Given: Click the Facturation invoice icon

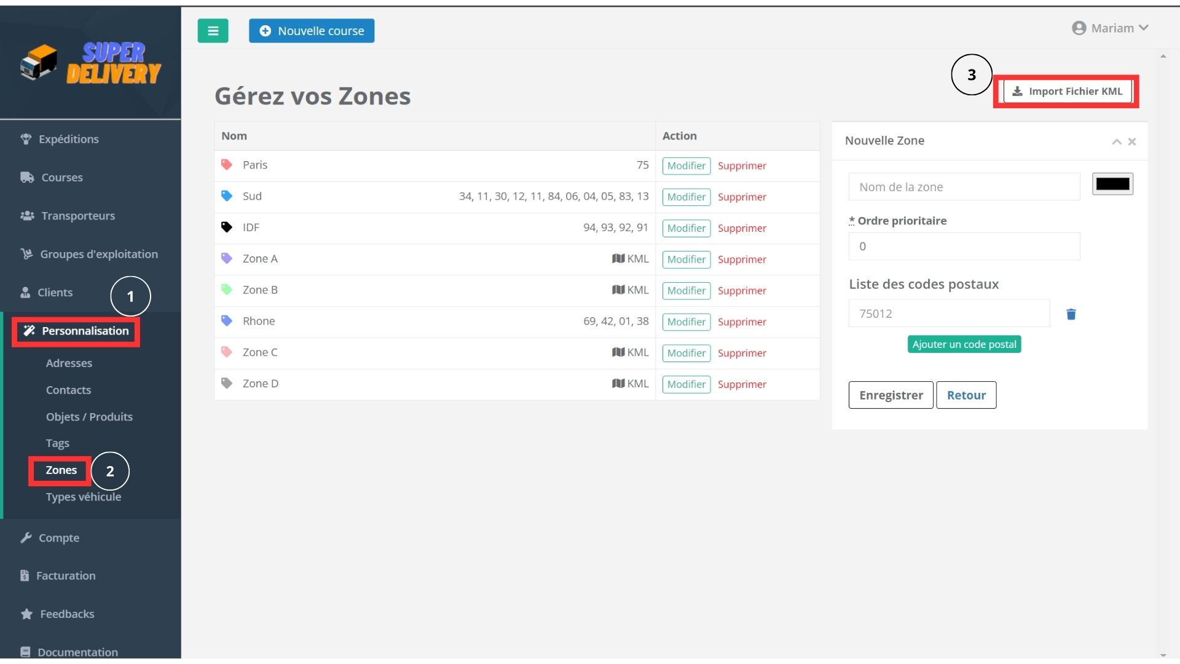Looking at the screenshot, I should tap(25, 576).
